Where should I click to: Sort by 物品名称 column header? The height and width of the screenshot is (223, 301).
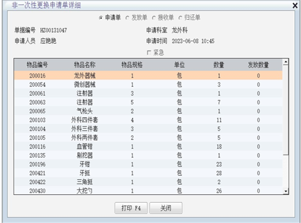(85, 65)
